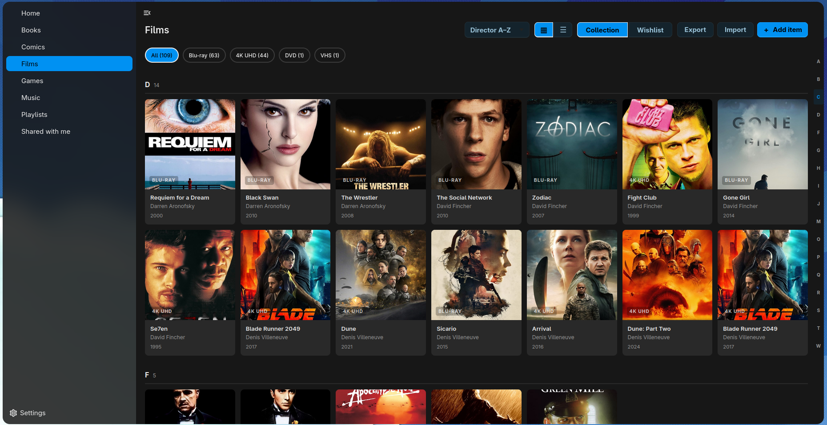The height and width of the screenshot is (425, 827).
Task: Open Shared with me in sidebar
Action: (69, 132)
